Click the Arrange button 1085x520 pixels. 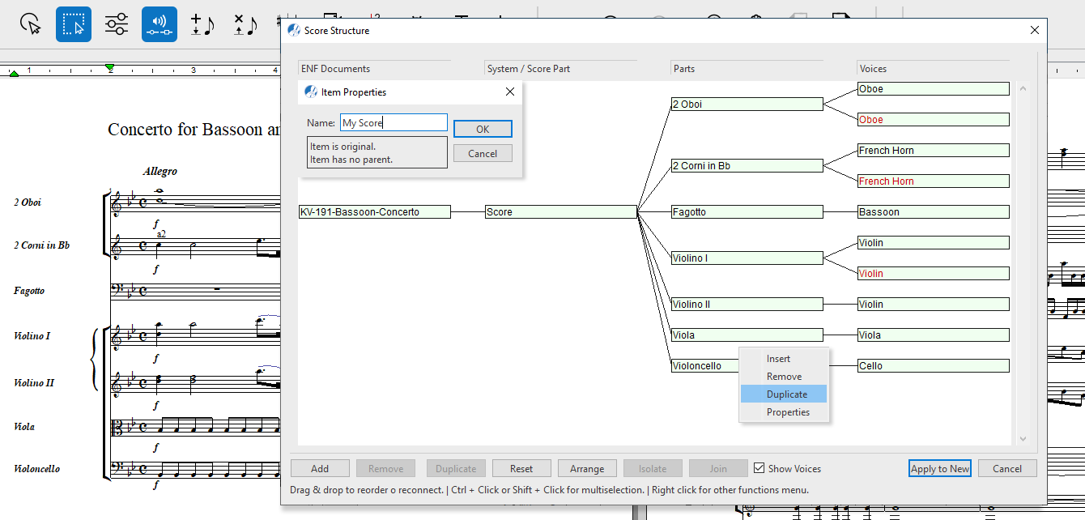pyautogui.click(x=587, y=468)
